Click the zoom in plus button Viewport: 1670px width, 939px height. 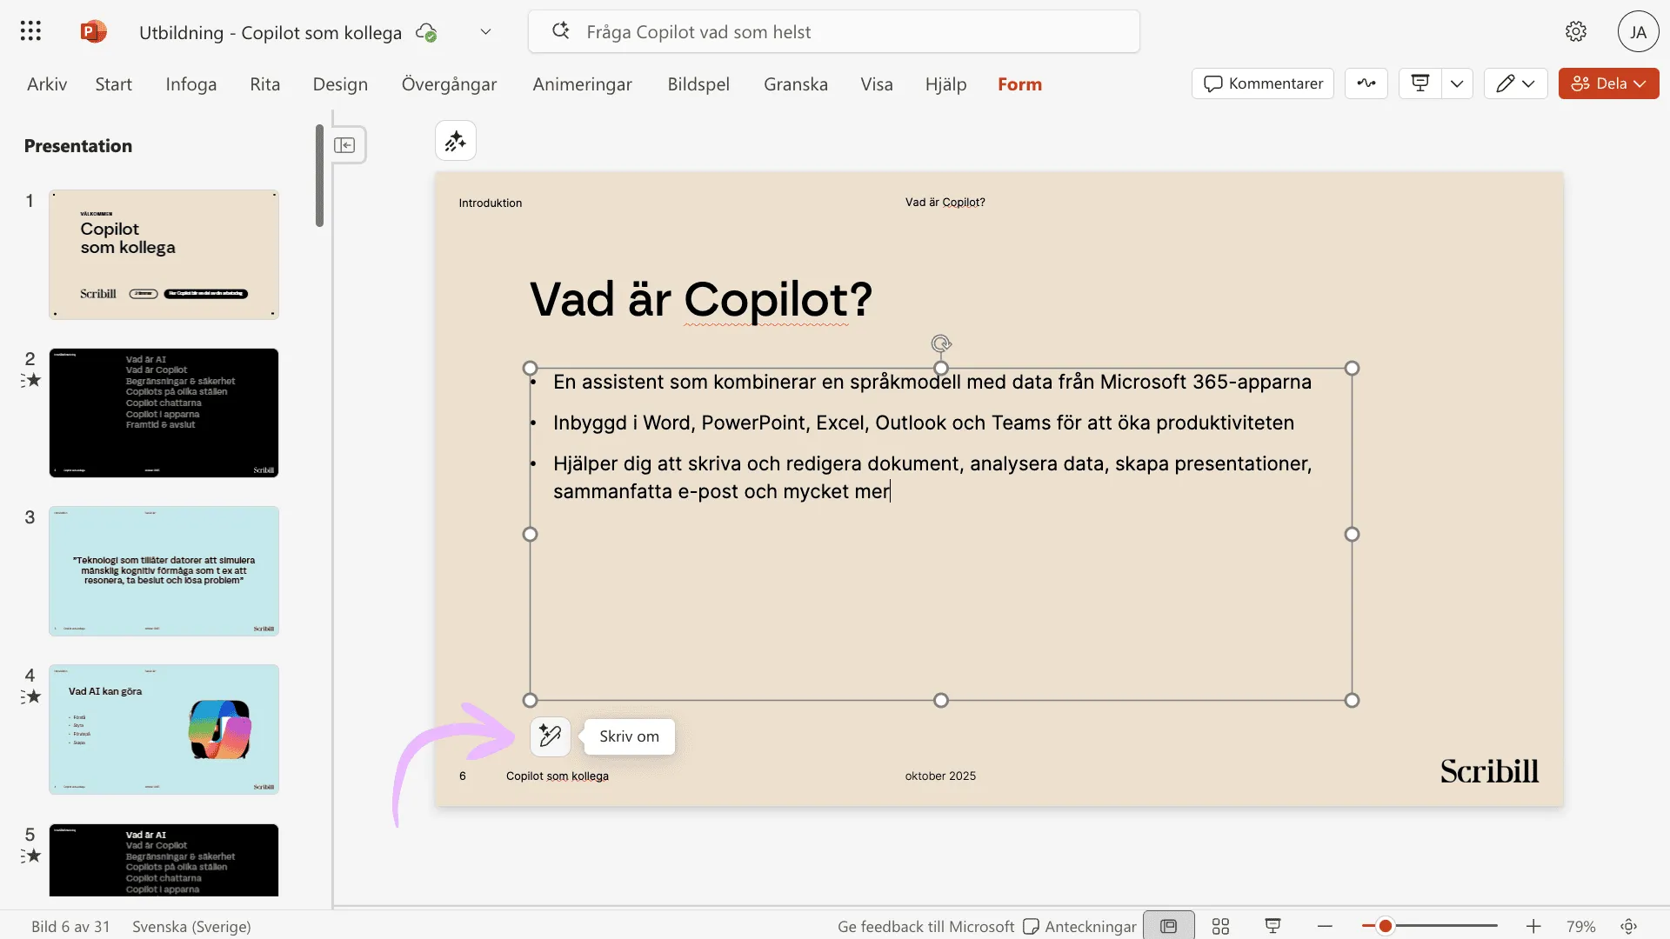click(1533, 926)
